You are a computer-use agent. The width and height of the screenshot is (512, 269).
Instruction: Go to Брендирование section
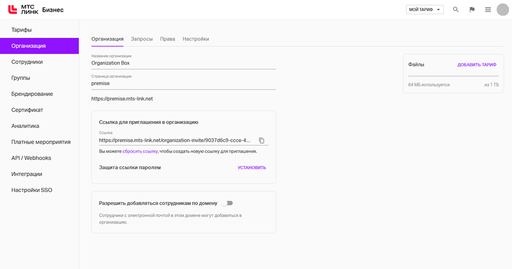pos(32,94)
